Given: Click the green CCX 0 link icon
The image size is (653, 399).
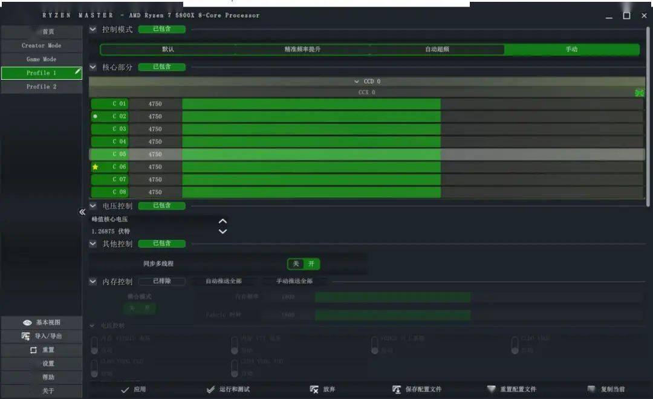Looking at the screenshot, I should click(x=639, y=92).
